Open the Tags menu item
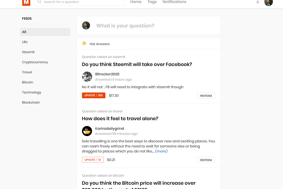 [152, 2]
